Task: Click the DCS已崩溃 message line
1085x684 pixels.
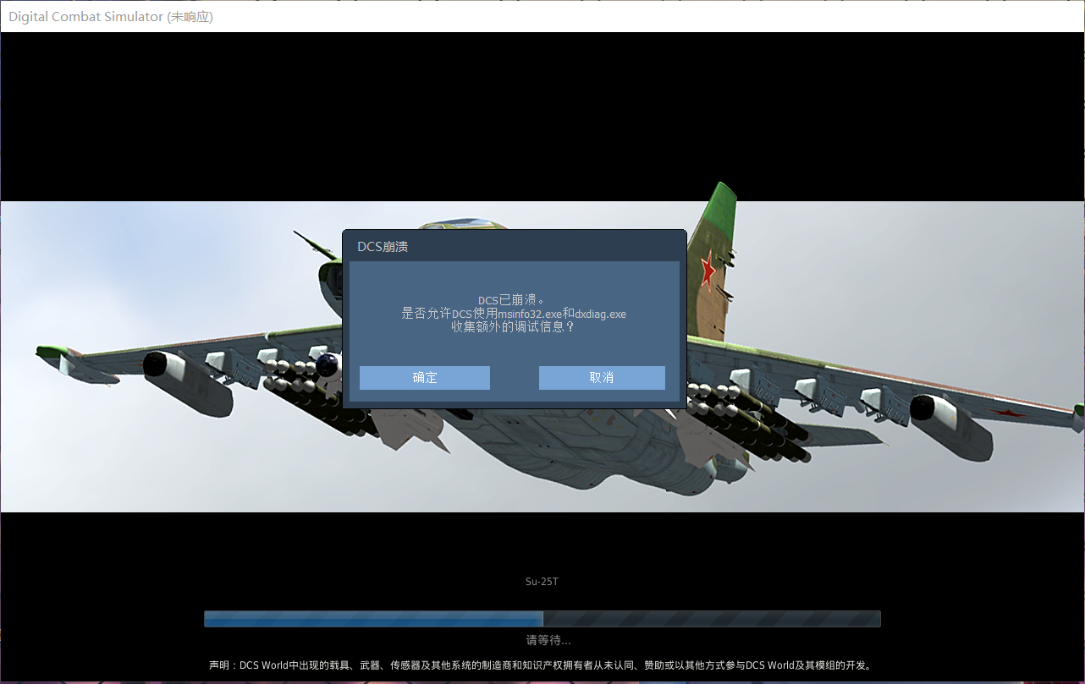Action: pos(513,300)
